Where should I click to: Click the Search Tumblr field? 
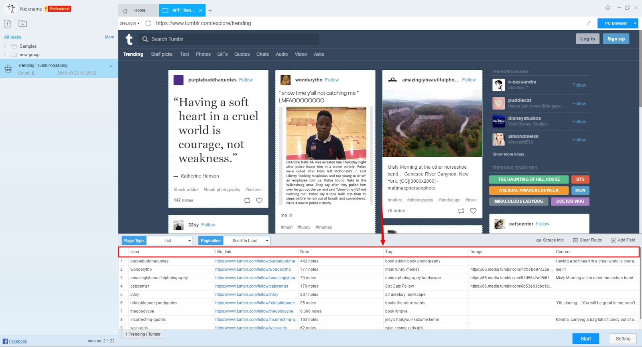tap(229, 39)
